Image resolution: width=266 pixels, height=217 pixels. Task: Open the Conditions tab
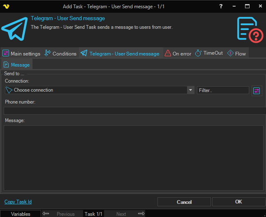[60, 54]
